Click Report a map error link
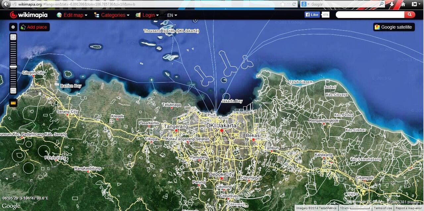Screen dimensions: 424x211 [x=409, y=208]
